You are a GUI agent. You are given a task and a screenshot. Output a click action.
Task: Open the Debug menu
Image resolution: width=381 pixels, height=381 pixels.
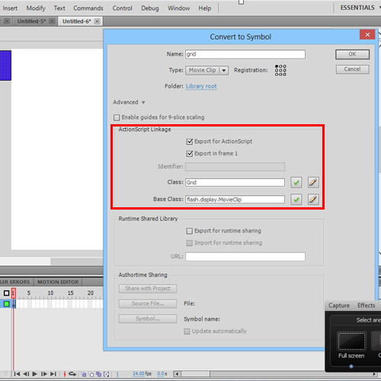click(150, 8)
